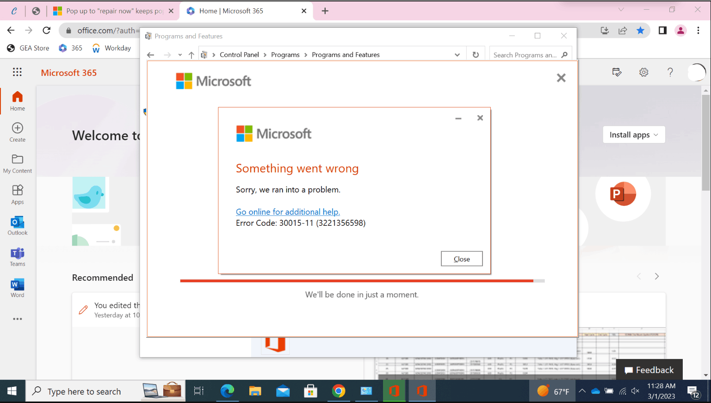Show next recommended items with right chevron

pos(656,276)
